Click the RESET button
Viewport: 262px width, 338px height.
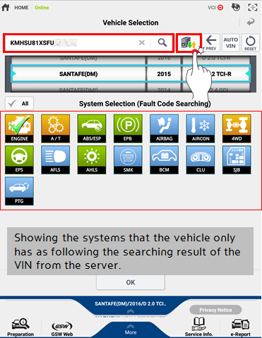click(250, 42)
